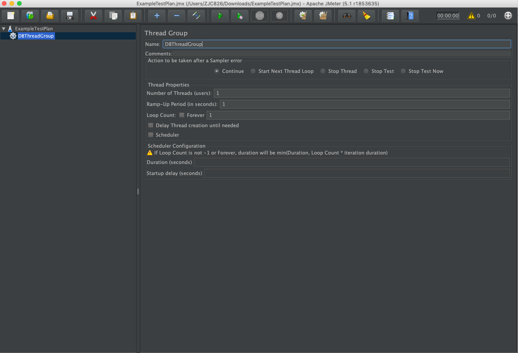Click the Duration (seconds) field

click(x=352, y=162)
